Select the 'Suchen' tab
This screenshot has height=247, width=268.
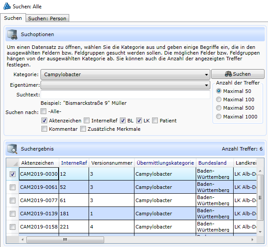pyautogui.click(x=13, y=18)
